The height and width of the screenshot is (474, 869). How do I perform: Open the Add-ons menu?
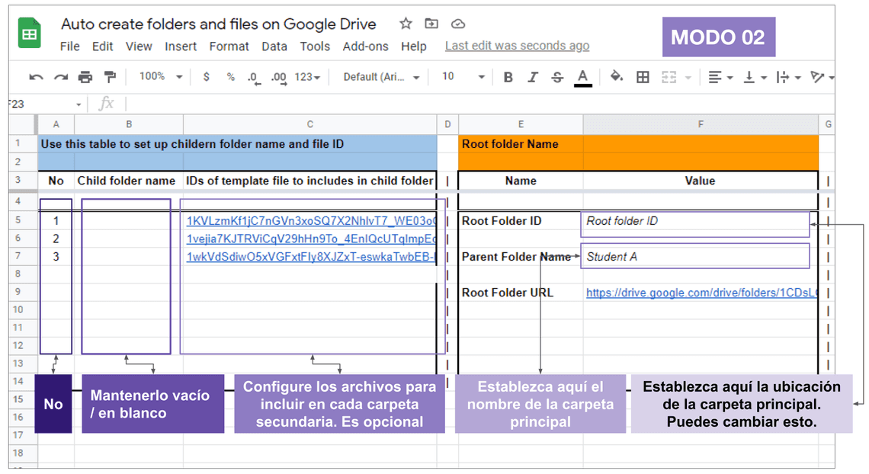(x=365, y=46)
